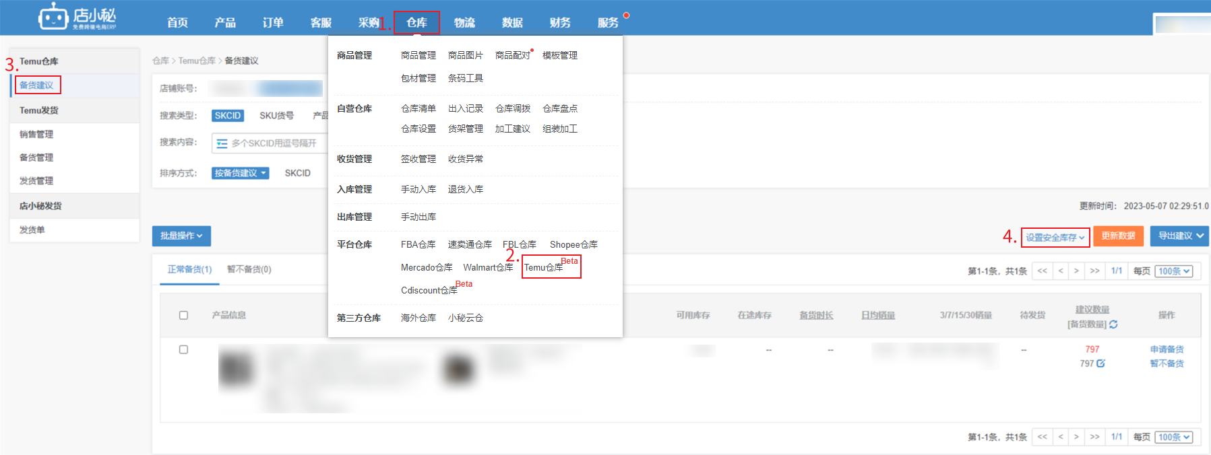The image size is (1211, 455).
Task: Select 速卖通仓库 in the dropdown menu
Action: pos(470,244)
